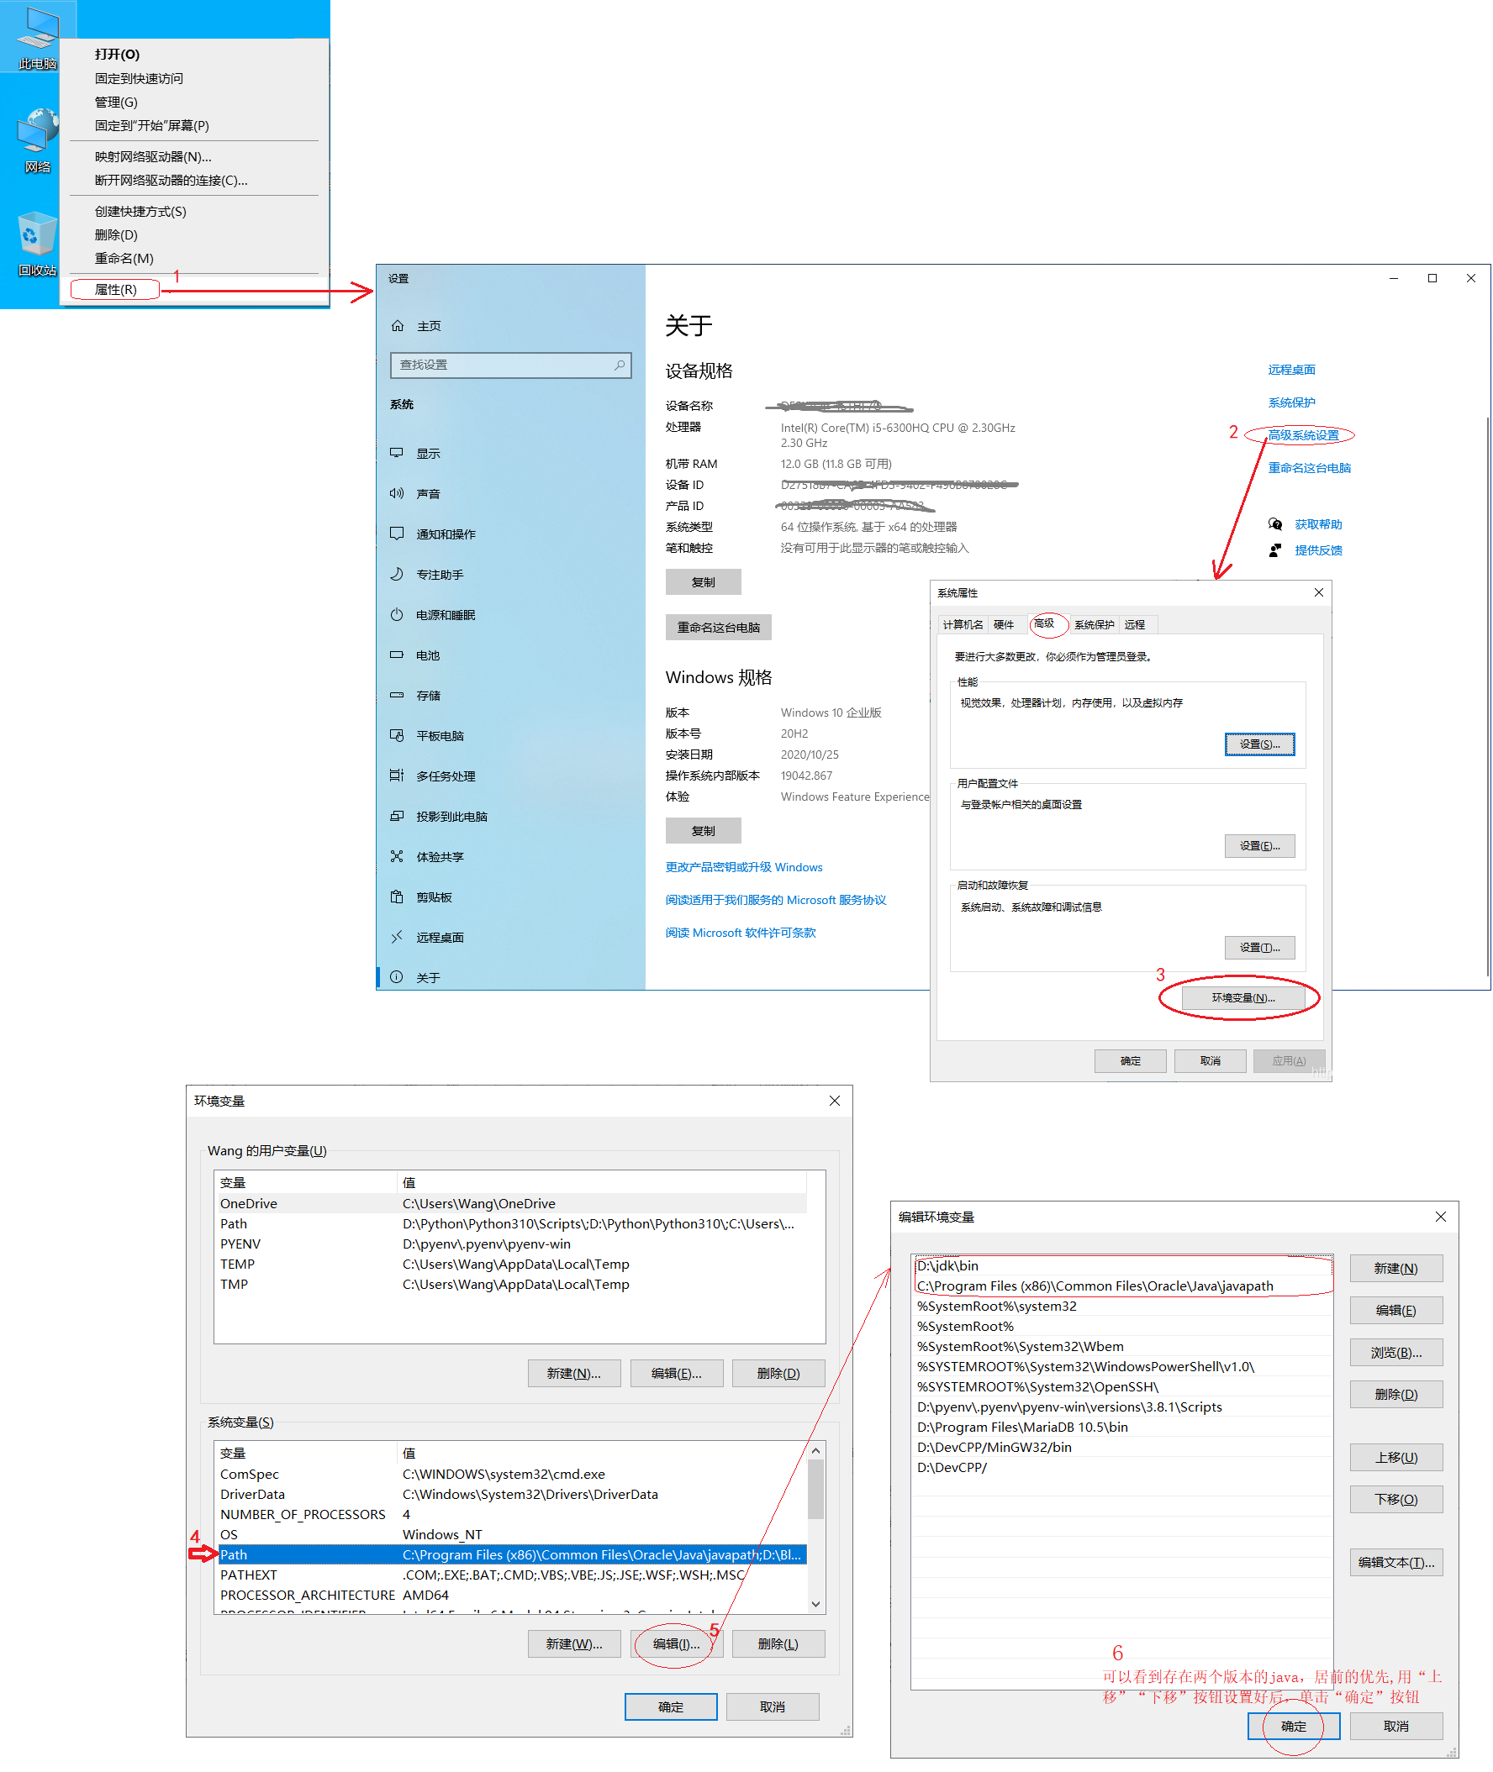Open 高级系统设置 link
The image size is (1493, 1772).
pos(1303,434)
